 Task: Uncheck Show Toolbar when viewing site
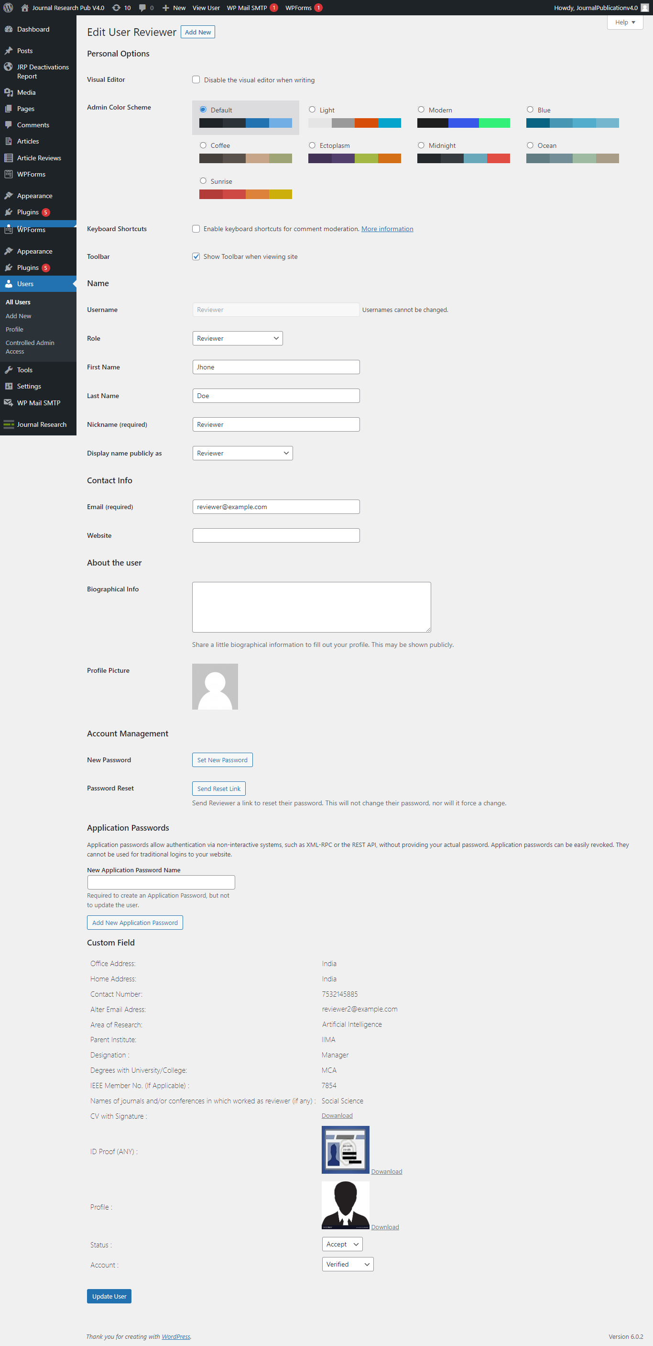pyautogui.click(x=196, y=256)
